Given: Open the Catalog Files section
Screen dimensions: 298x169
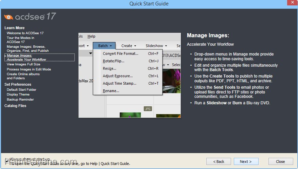Looking at the screenshot, I should 15,106.
